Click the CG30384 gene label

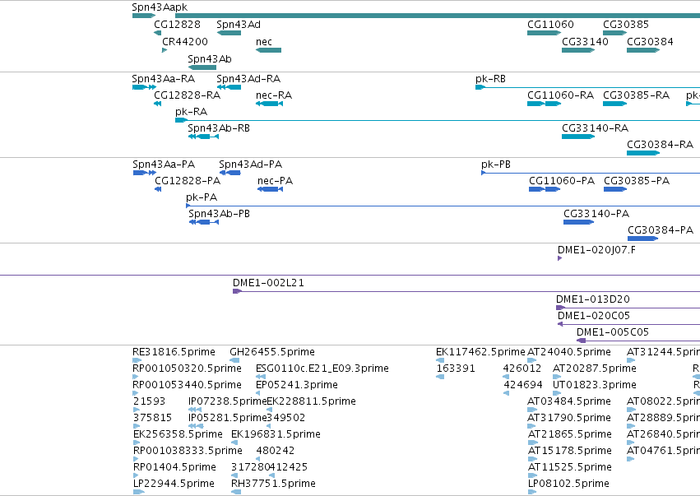650,42
